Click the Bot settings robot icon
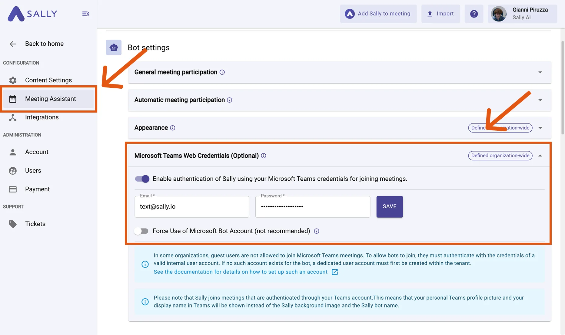 tap(114, 47)
